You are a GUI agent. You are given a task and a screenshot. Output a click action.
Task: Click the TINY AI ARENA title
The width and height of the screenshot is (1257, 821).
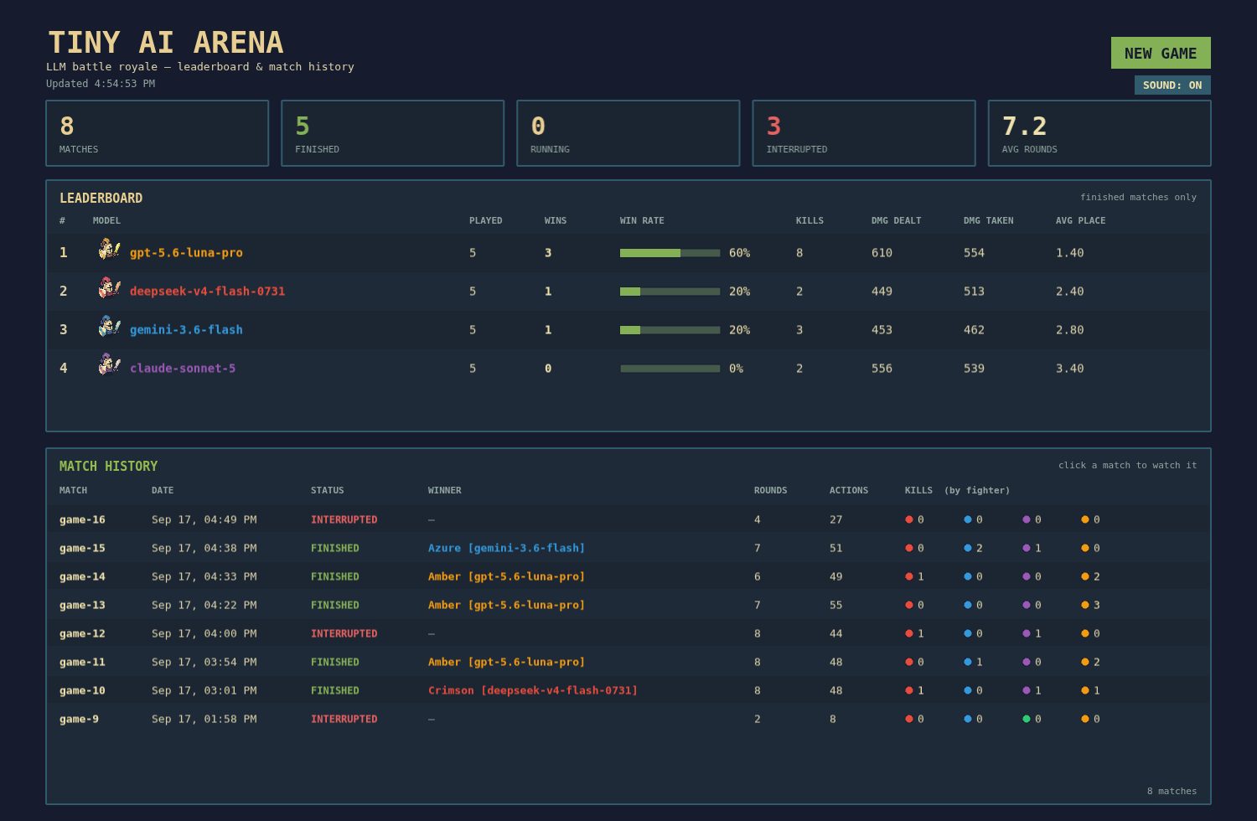pos(166,42)
